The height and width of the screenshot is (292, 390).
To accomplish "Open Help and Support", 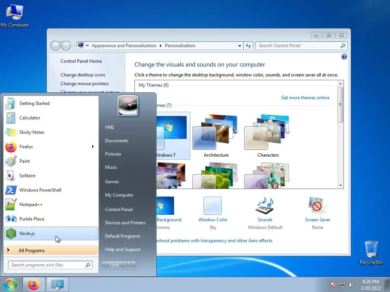I will tap(123, 249).
